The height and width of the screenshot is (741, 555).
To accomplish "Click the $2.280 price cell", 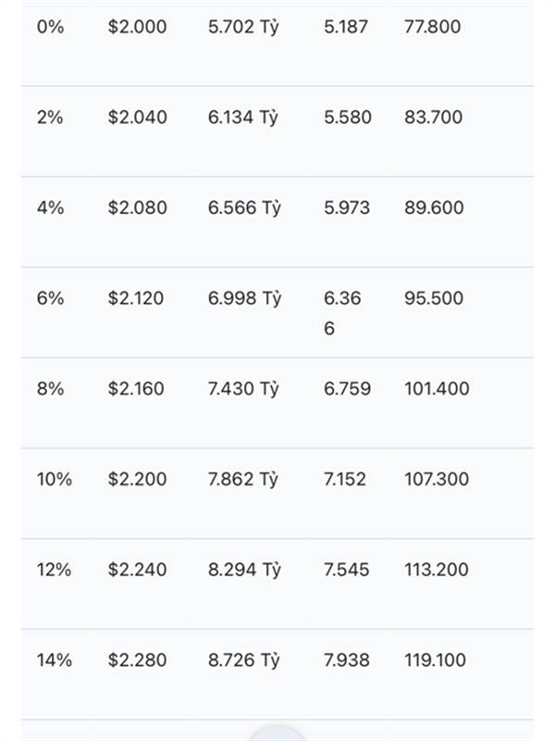I will pos(137,660).
